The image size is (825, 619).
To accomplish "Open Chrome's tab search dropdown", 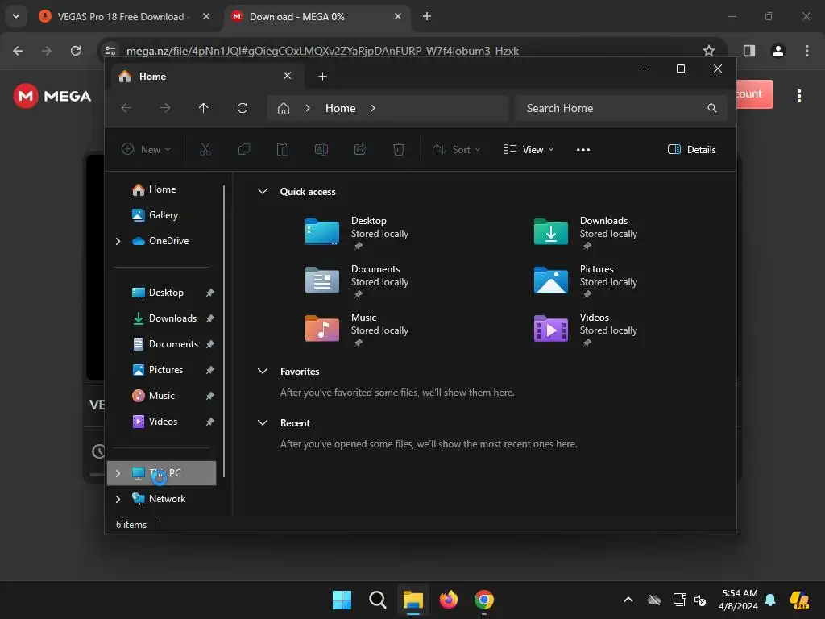I will pos(16,16).
